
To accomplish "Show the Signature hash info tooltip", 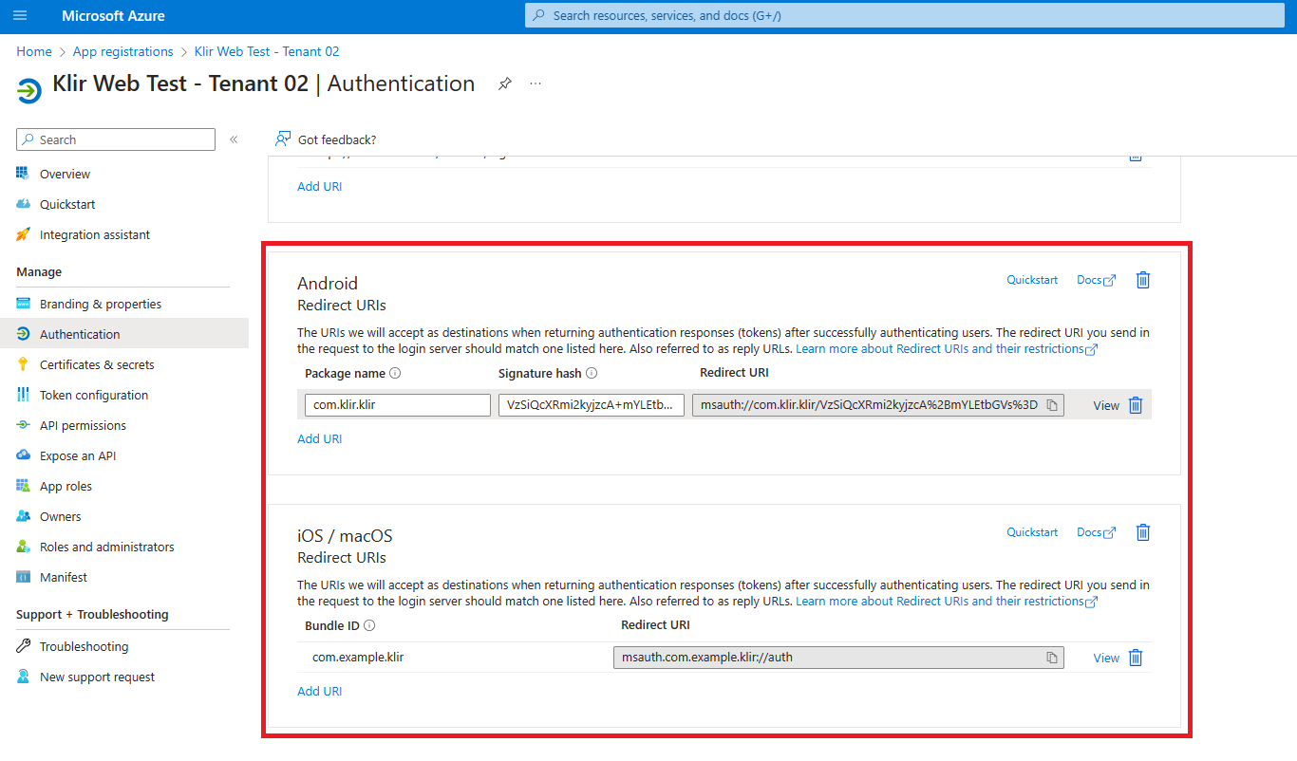I will (592, 373).
